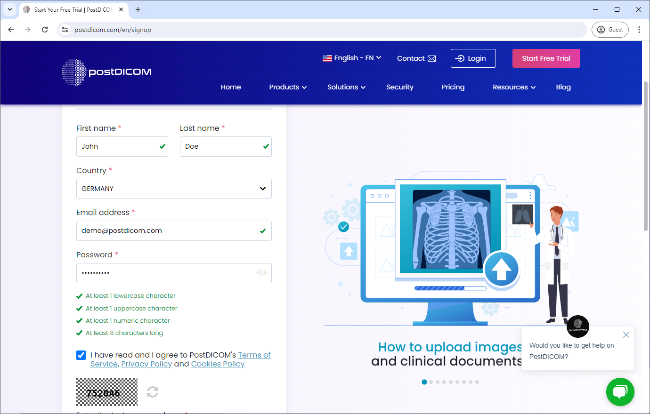The width and height of the screenshot is (650, 414).
Task: Select the first carousel dot indicator
Action: click(424, 382)
